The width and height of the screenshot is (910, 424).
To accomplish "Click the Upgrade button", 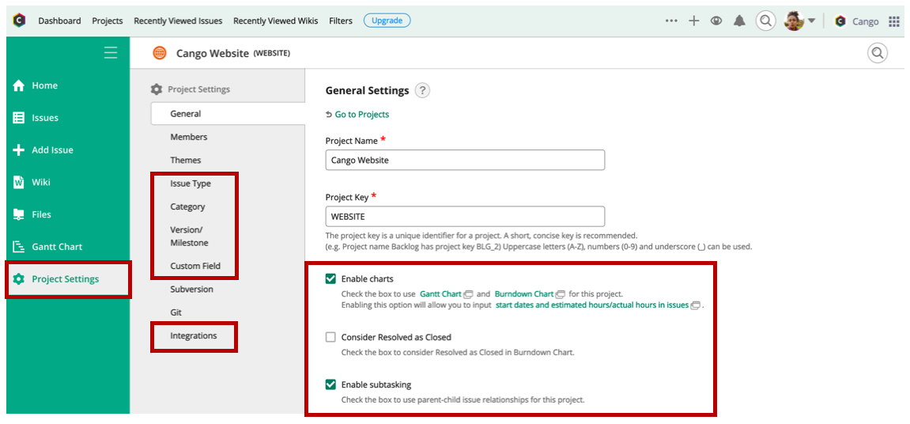I will (387, 21).
